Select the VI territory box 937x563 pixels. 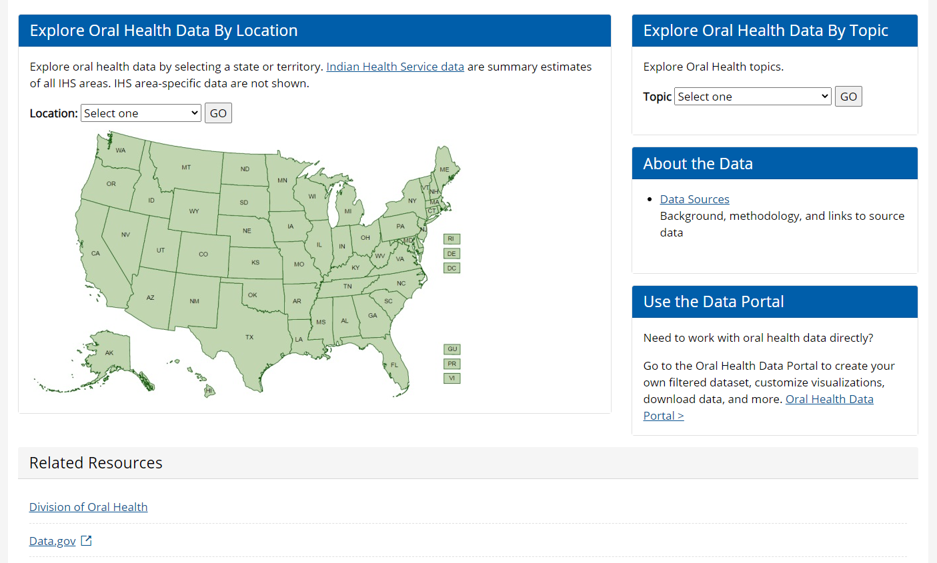[x=452, y=378]
